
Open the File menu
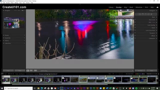tap(1, 3)
